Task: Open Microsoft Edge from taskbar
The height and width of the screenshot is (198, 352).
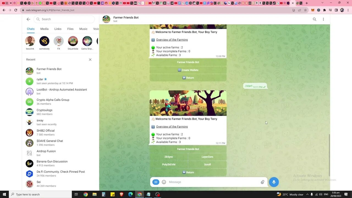Action: [131, 194]
